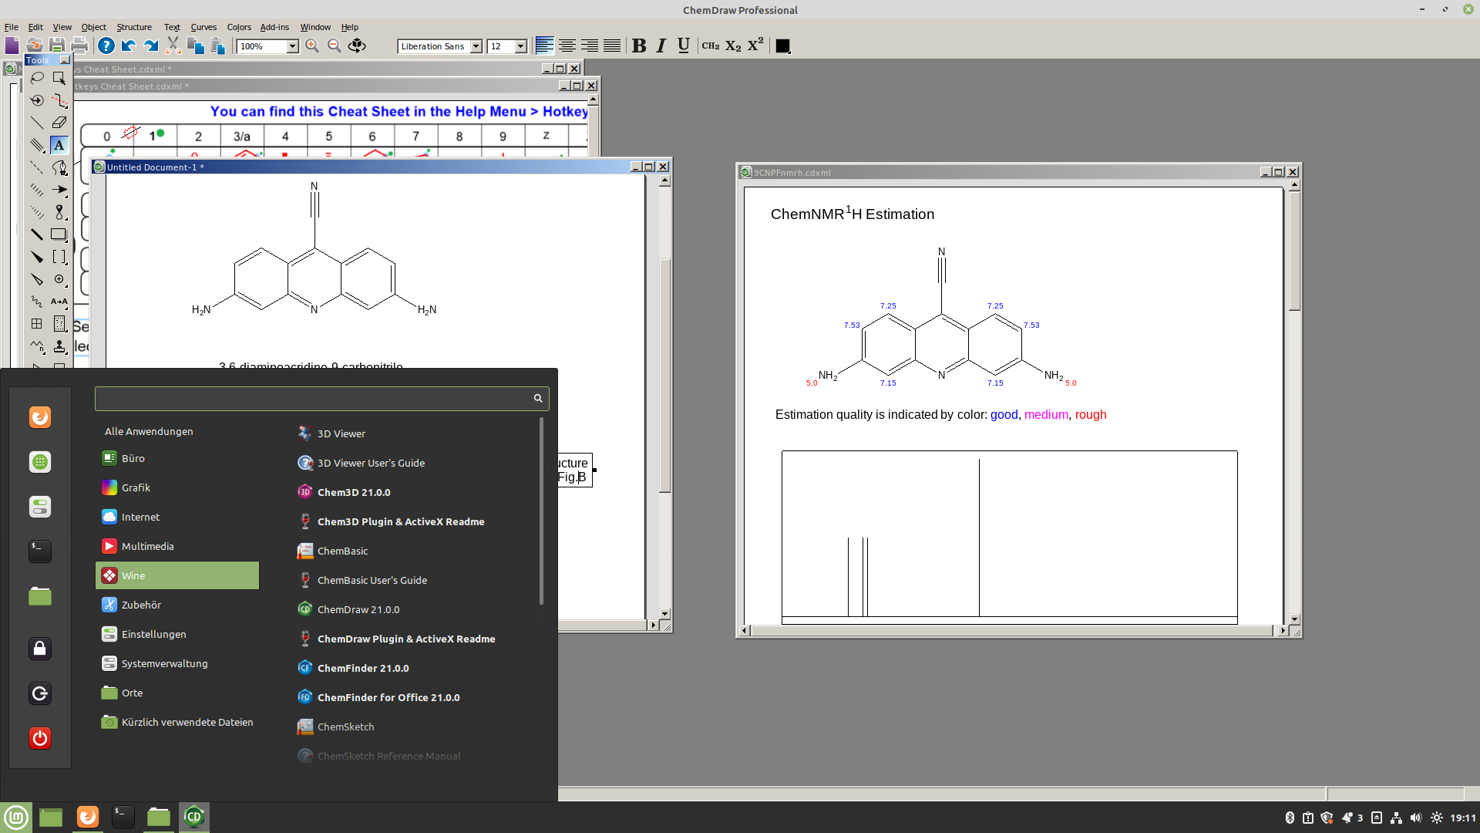Launch ChemFinder for Office 21.0.0

[378, 697]
